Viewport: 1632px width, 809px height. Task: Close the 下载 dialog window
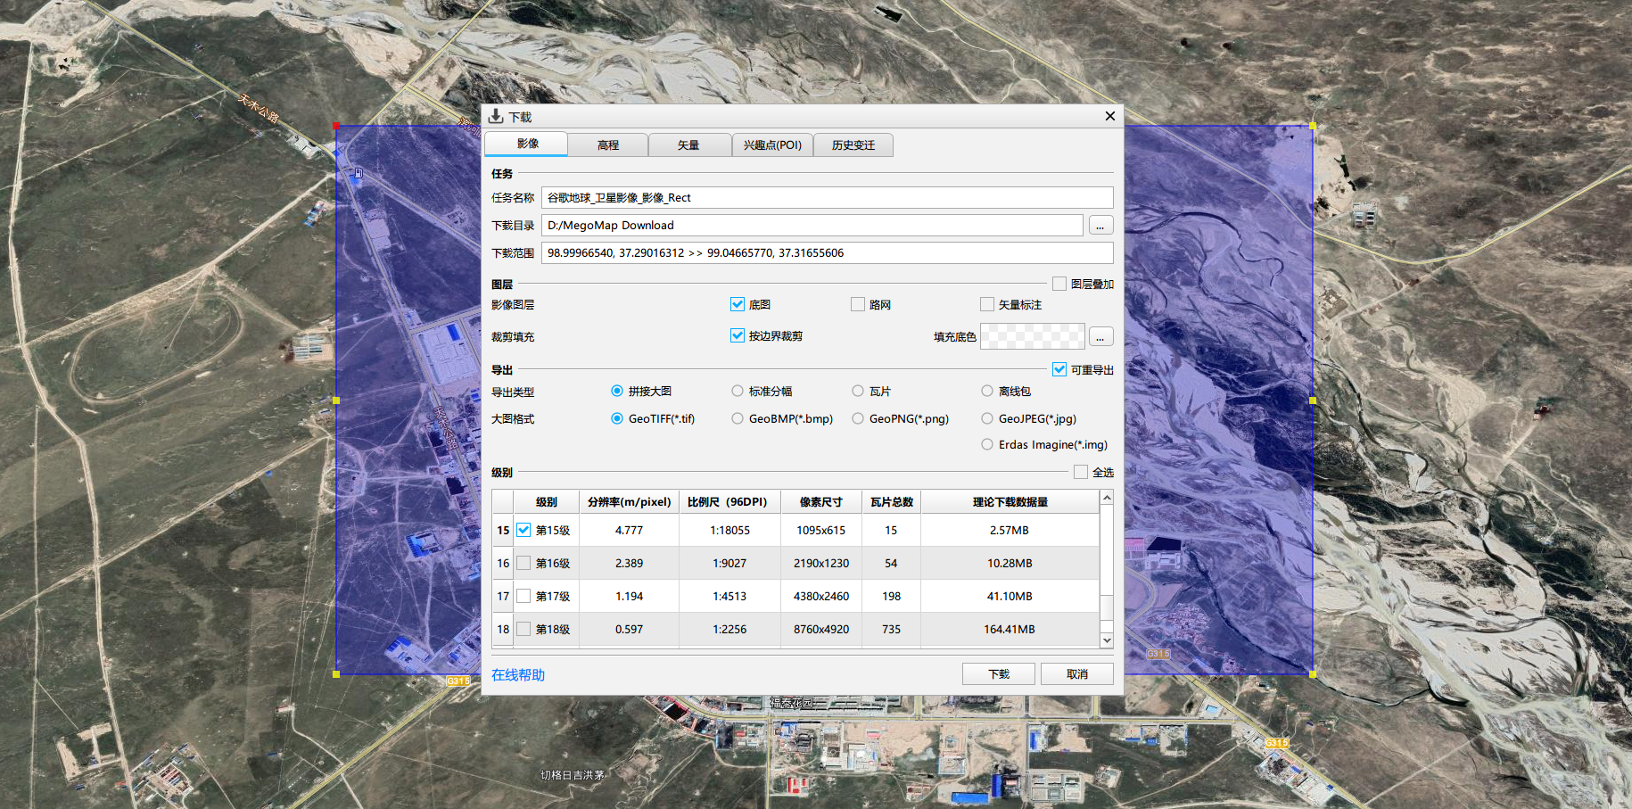coord(1109,116)
